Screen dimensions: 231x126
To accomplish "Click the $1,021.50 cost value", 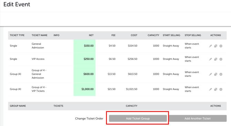I will point(132,89).
